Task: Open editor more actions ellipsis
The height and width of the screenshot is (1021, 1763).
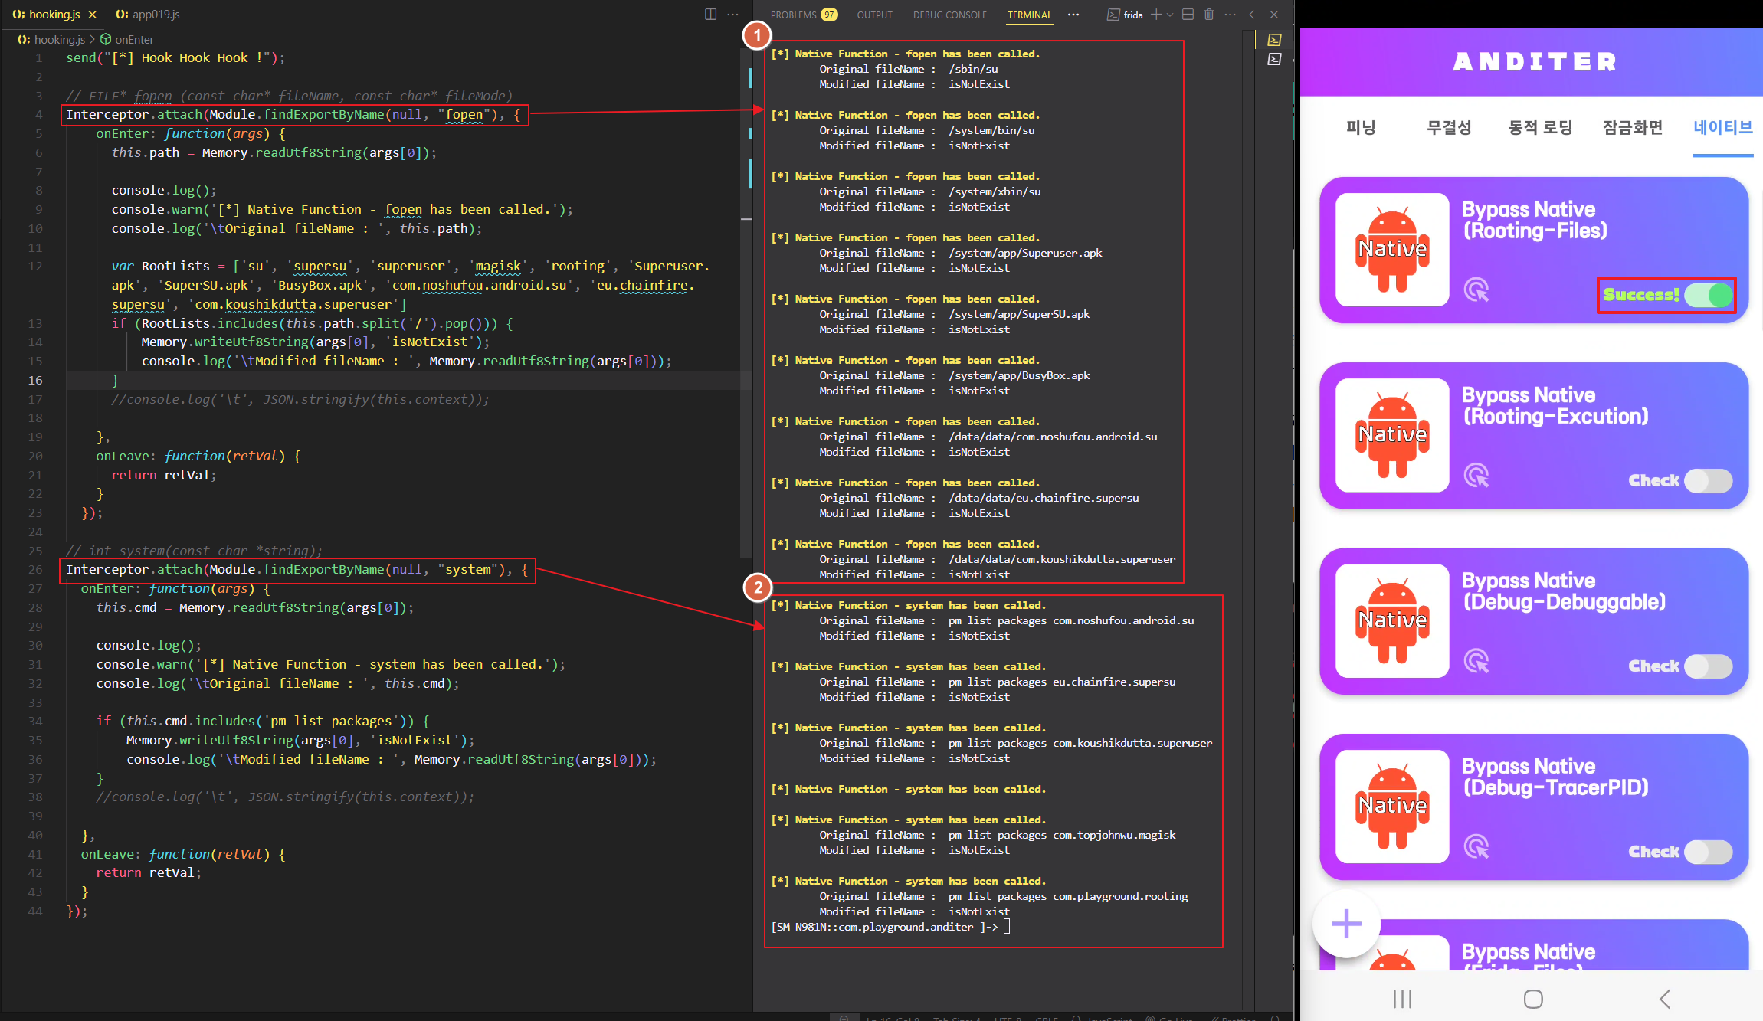Action: point(733,15)
